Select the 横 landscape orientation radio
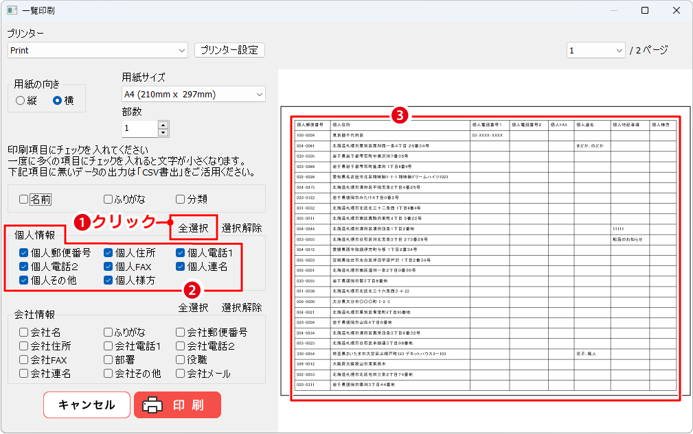Image resolution: width=693 pixels, height=434 pixels. [x=58, y=101]
